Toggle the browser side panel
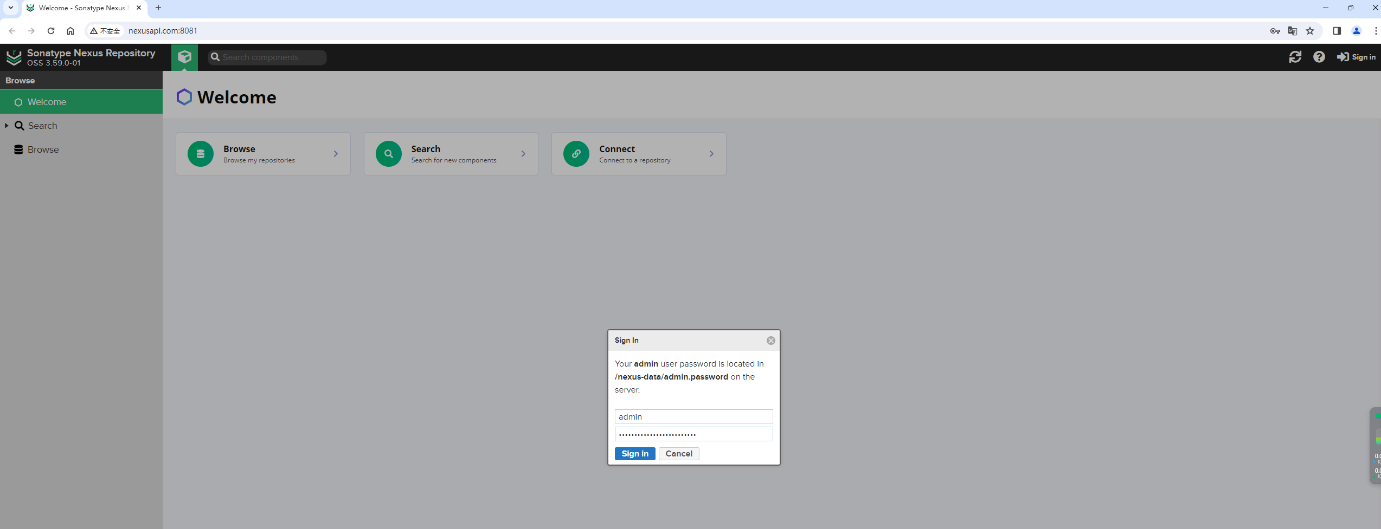Screen dimensions: 1381x529 1337,31
